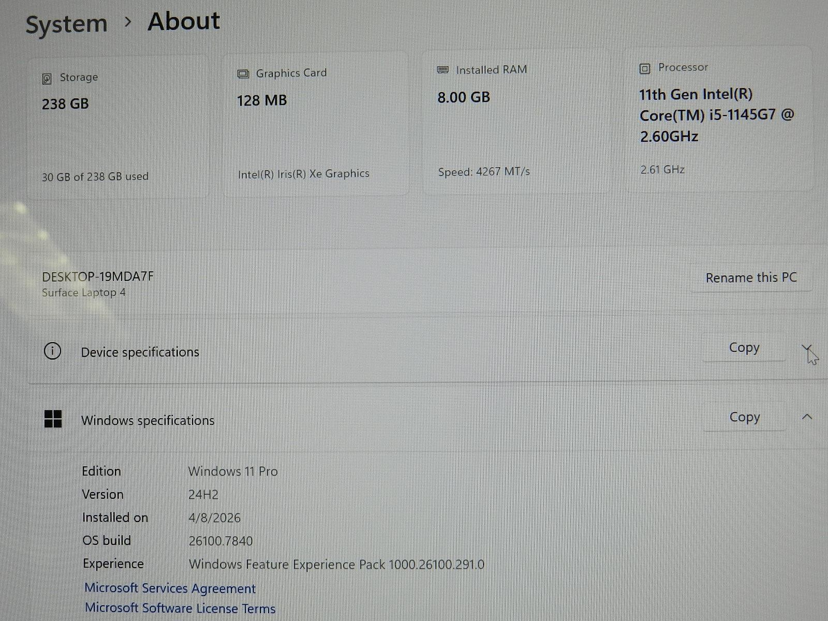This screenshot has height=621, width=828.
Task: Click the Processor chip icon
Action: pos(645,68)
